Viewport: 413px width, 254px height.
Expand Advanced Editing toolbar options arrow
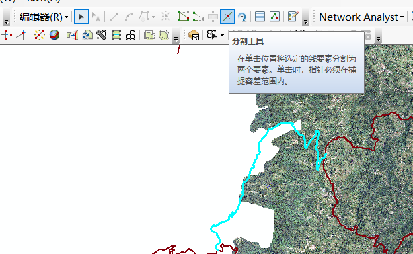point(176,40)
